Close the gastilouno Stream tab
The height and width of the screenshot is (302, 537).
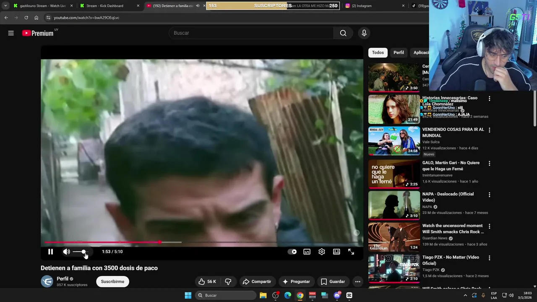click(x=71, y=6)
